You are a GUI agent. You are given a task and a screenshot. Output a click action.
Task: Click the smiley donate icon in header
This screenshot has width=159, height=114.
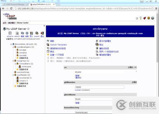pyautogui.click(x=149, y=18)
